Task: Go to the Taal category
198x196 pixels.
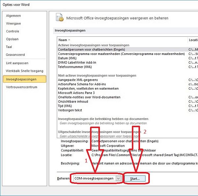Action: point(9,47)
